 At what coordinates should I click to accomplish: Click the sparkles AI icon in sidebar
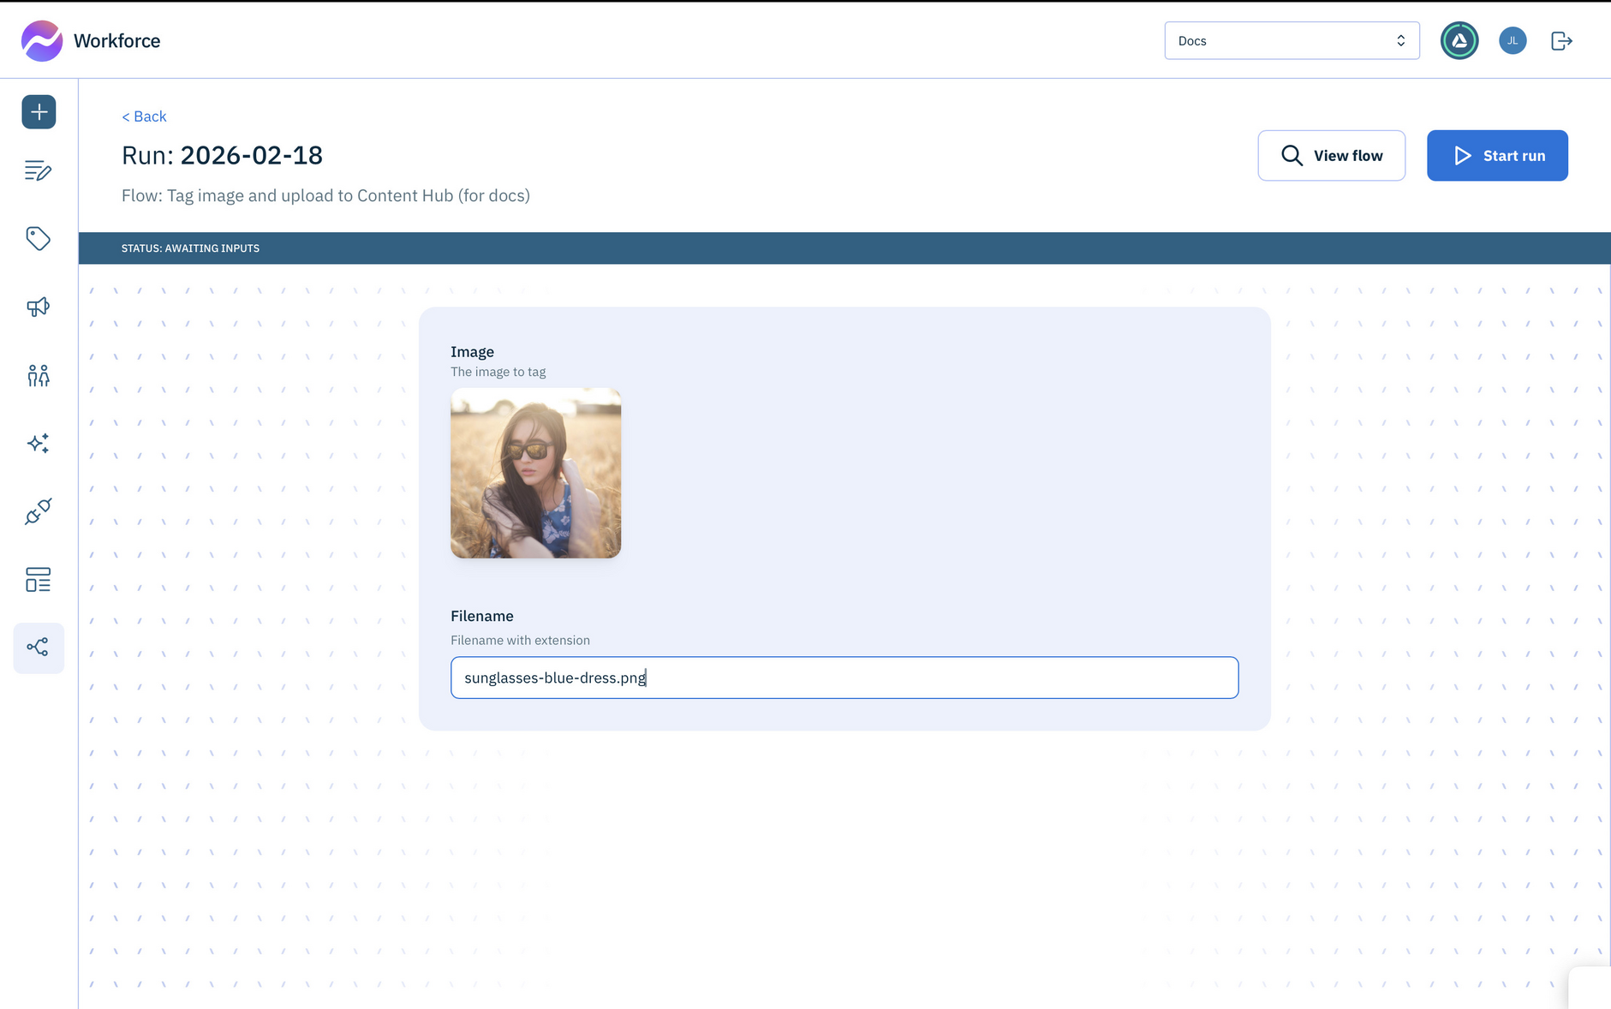point(39,443)
